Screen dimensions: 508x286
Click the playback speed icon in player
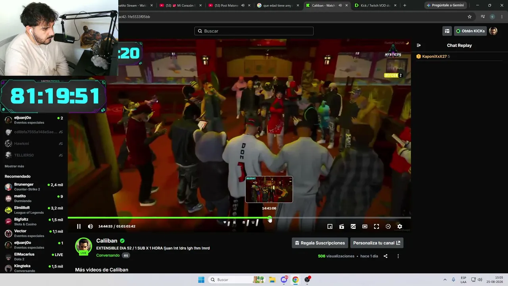point(388,226)
